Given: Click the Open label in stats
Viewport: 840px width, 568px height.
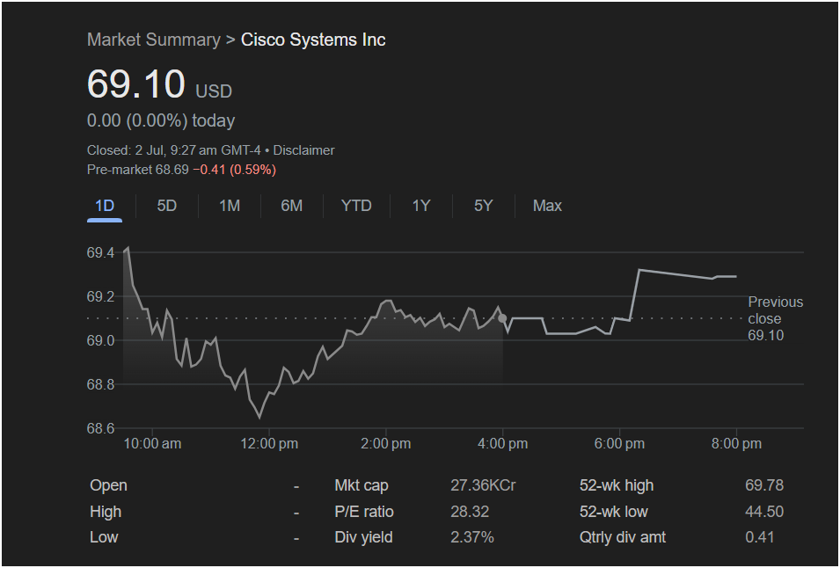Looking at the screenshot, I should point(108,485).
